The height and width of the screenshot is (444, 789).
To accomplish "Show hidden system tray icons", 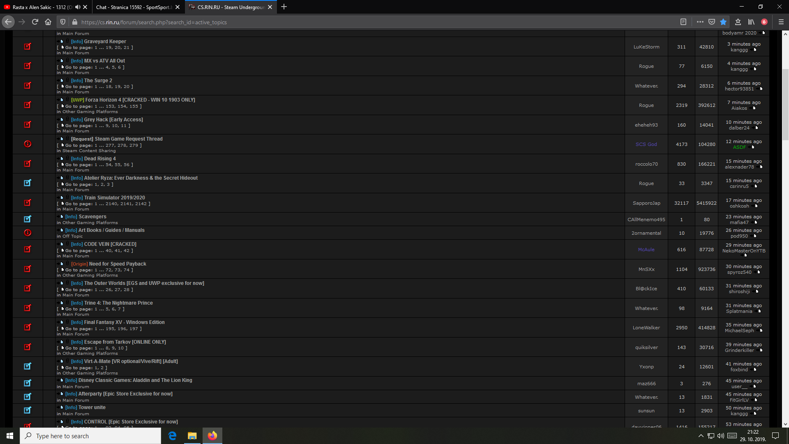I will coord(701,436).
